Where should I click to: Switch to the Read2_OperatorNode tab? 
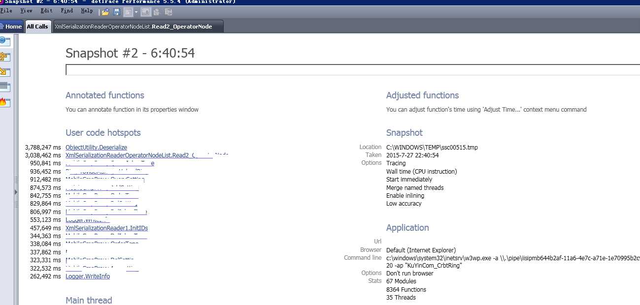point(137,27)
